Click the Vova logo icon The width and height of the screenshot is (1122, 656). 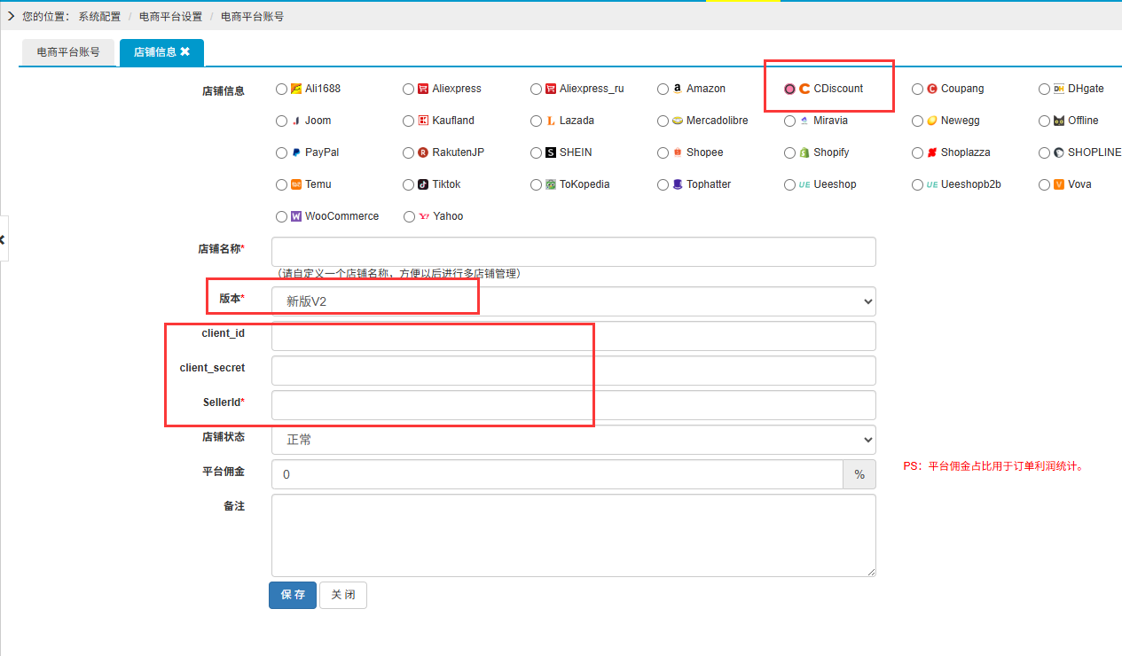(1059, 184)
